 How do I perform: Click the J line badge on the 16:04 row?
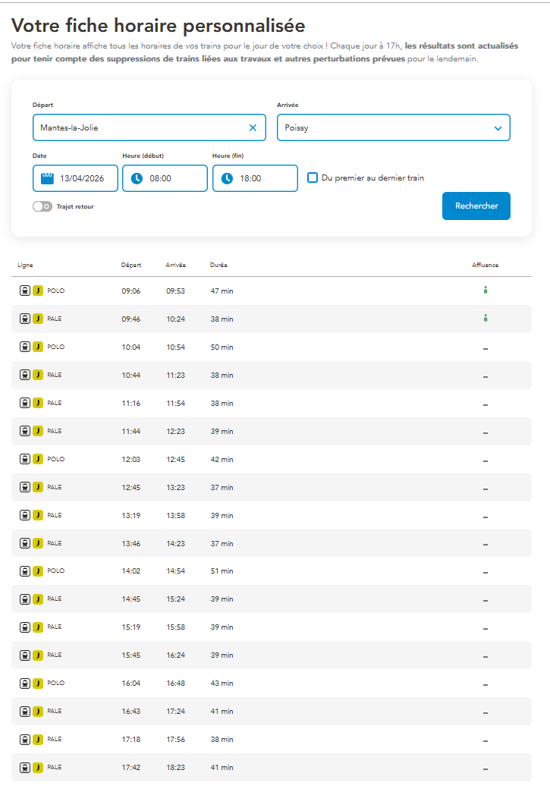tap(38, 684)
